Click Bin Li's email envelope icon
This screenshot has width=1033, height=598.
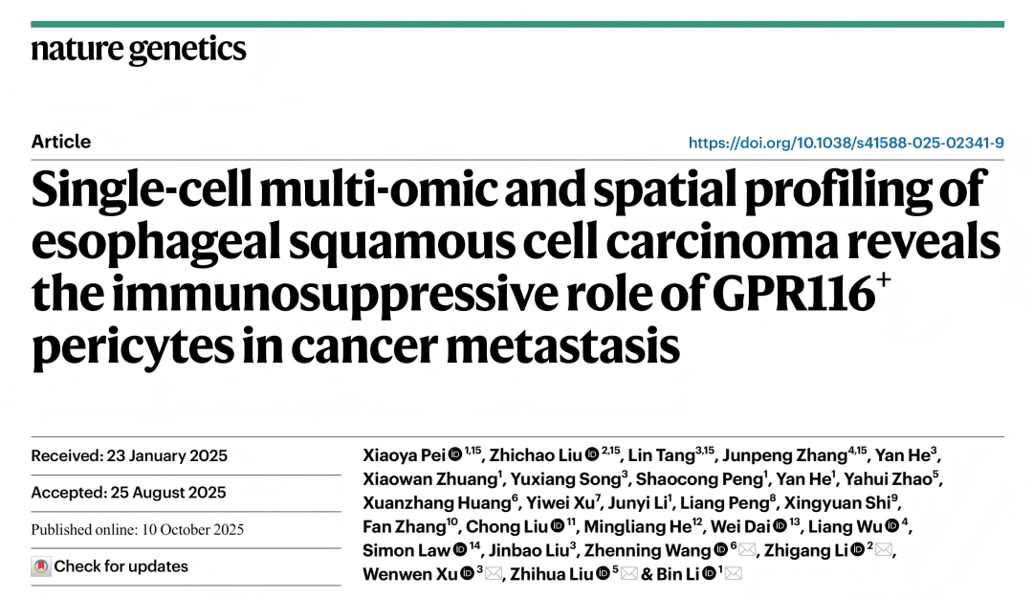pyautogui.click(x=734, y=574)
